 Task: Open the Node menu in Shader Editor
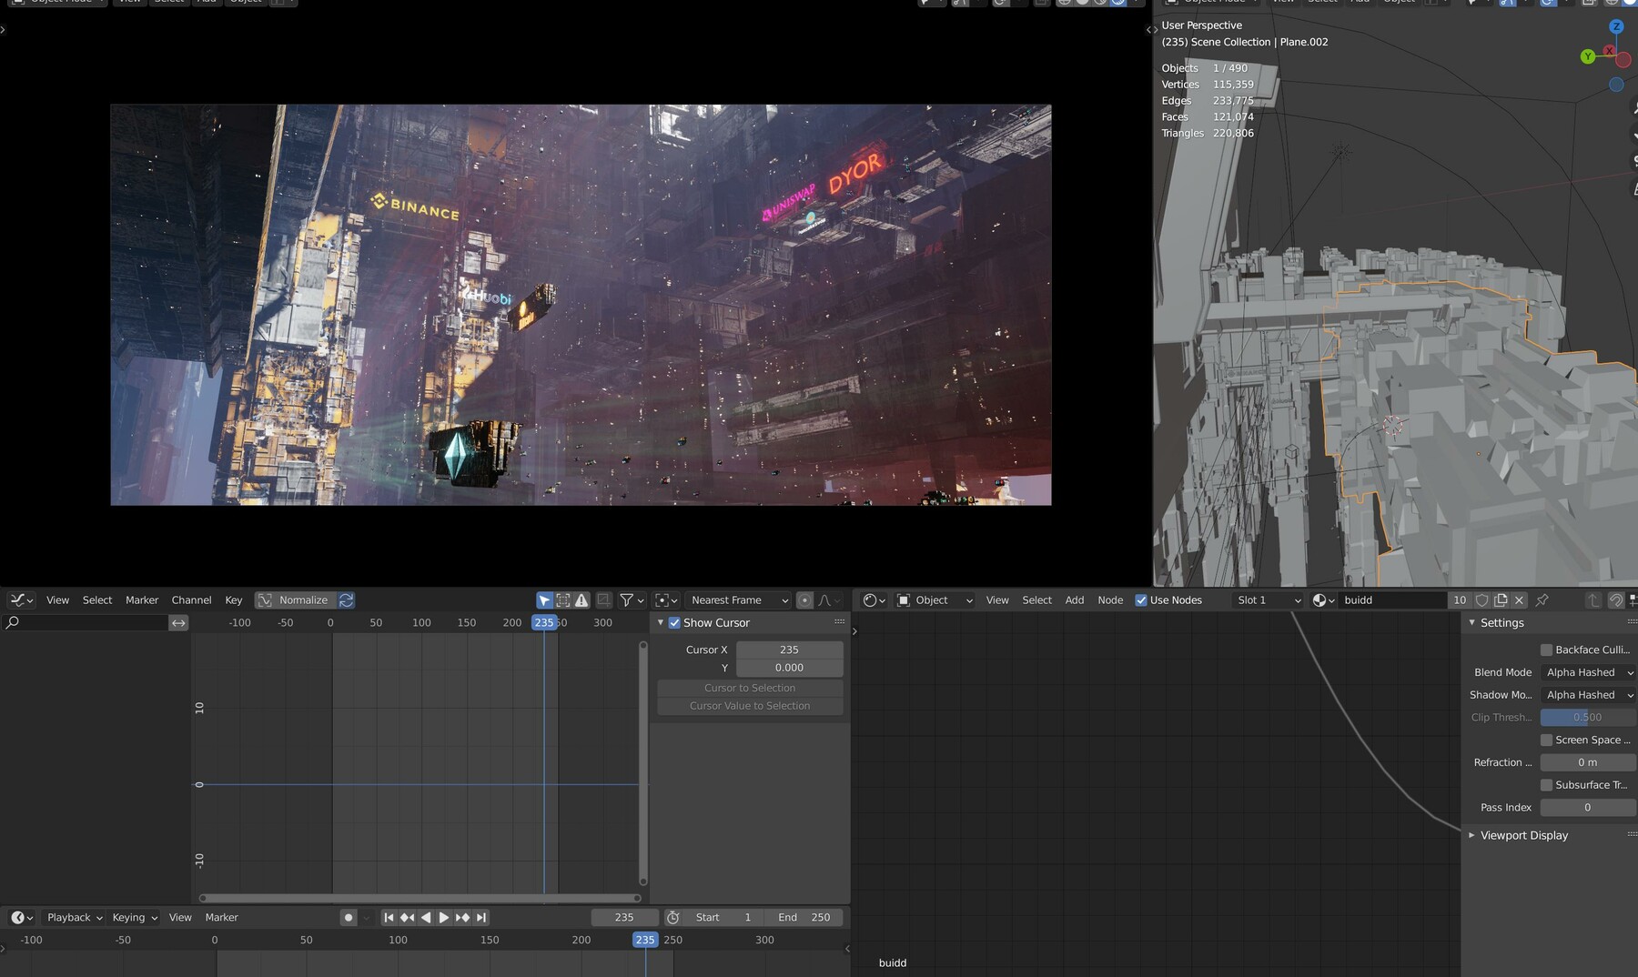click(x=1110, y=599)
